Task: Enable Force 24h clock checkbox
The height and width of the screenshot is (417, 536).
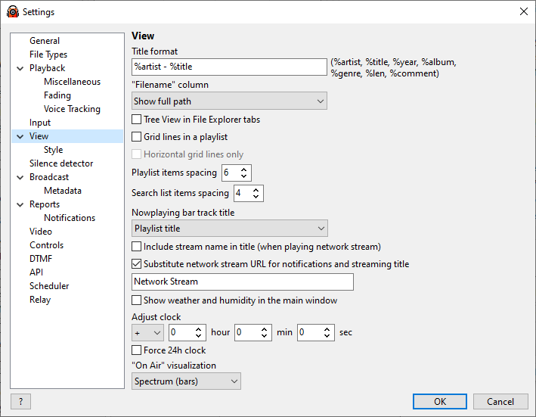Action: 136,350
